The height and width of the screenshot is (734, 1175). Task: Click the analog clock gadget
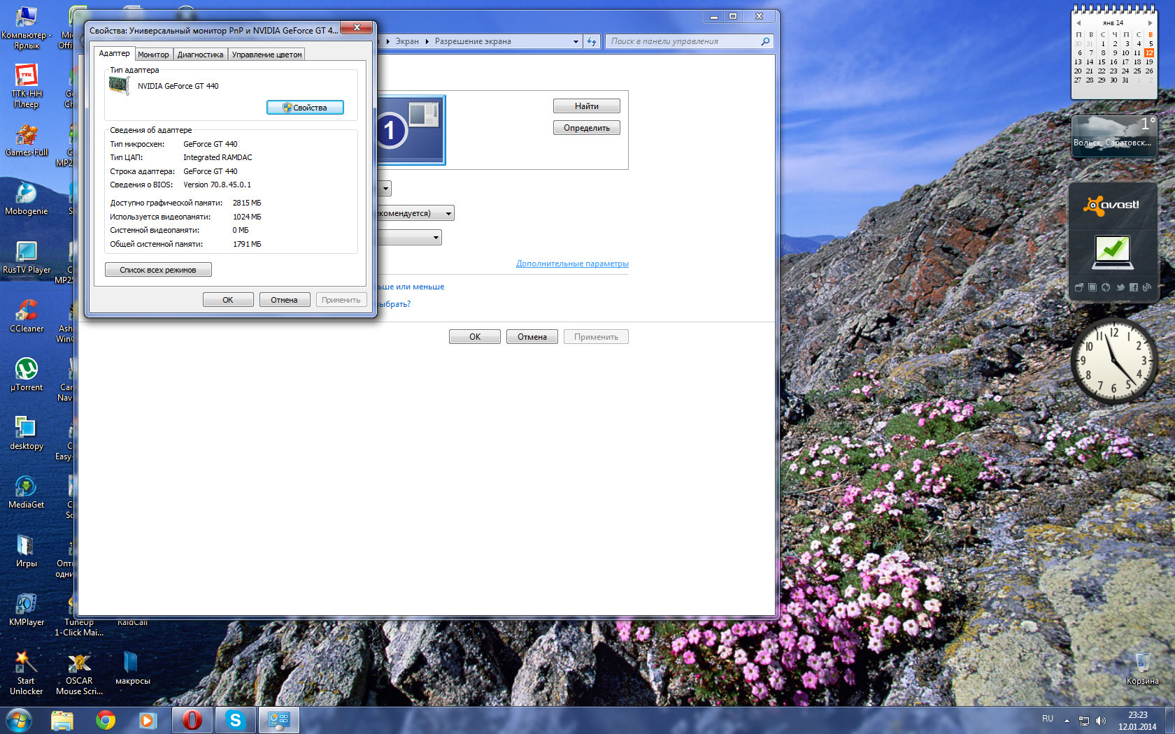[x=1113, y=361]
